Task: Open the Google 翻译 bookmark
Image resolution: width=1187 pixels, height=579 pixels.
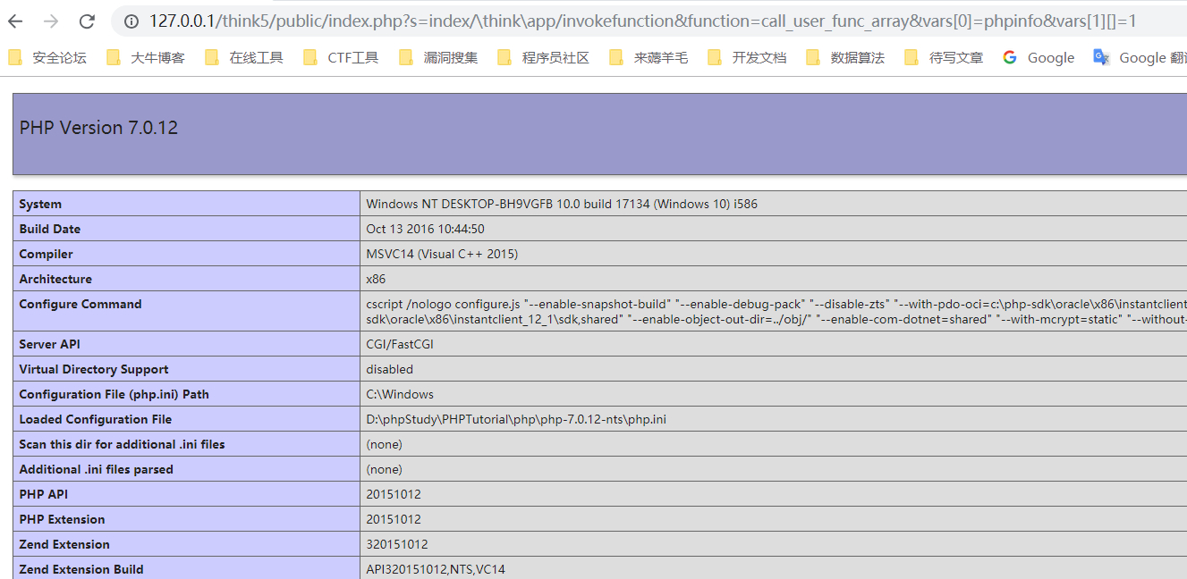Action: (1140, 58)
